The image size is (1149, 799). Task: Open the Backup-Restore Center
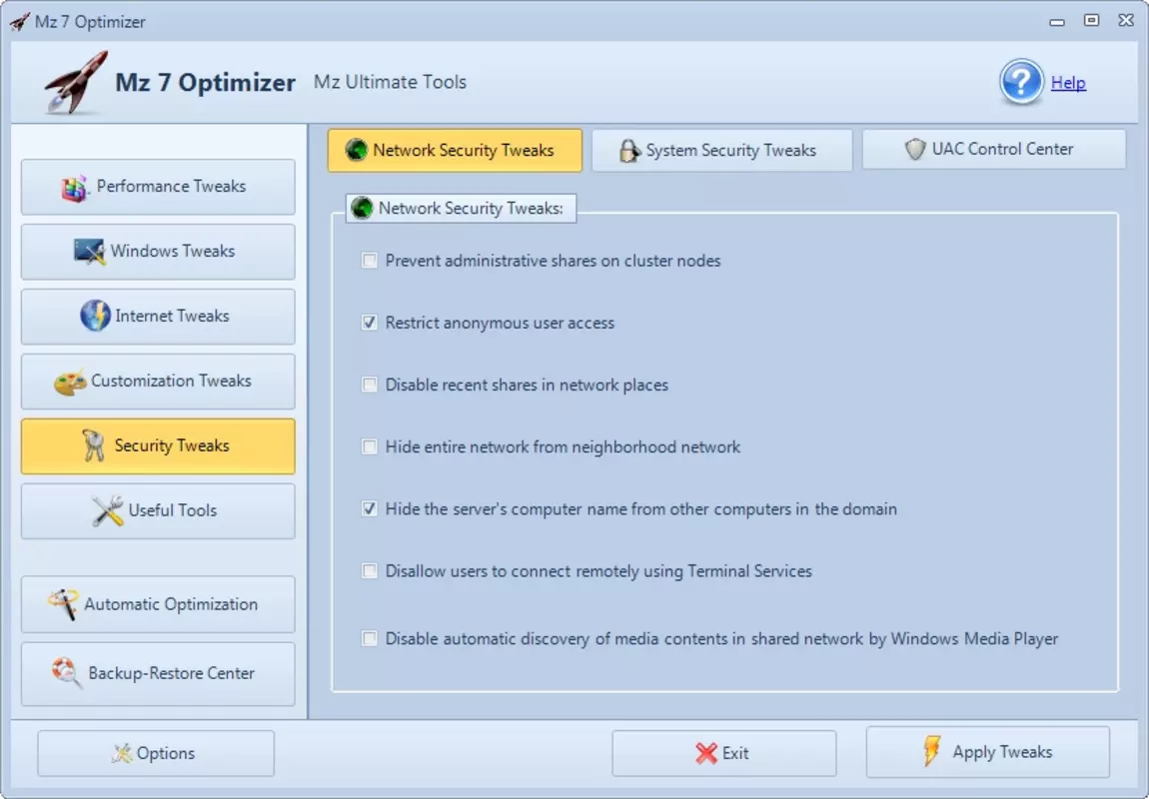158,674
